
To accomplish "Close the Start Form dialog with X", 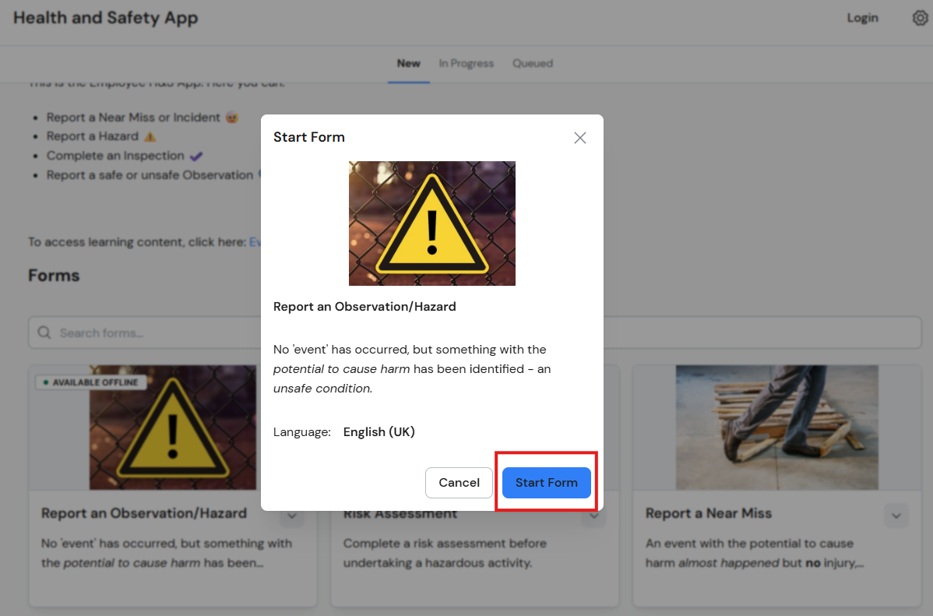I will [x=580, y=138].
